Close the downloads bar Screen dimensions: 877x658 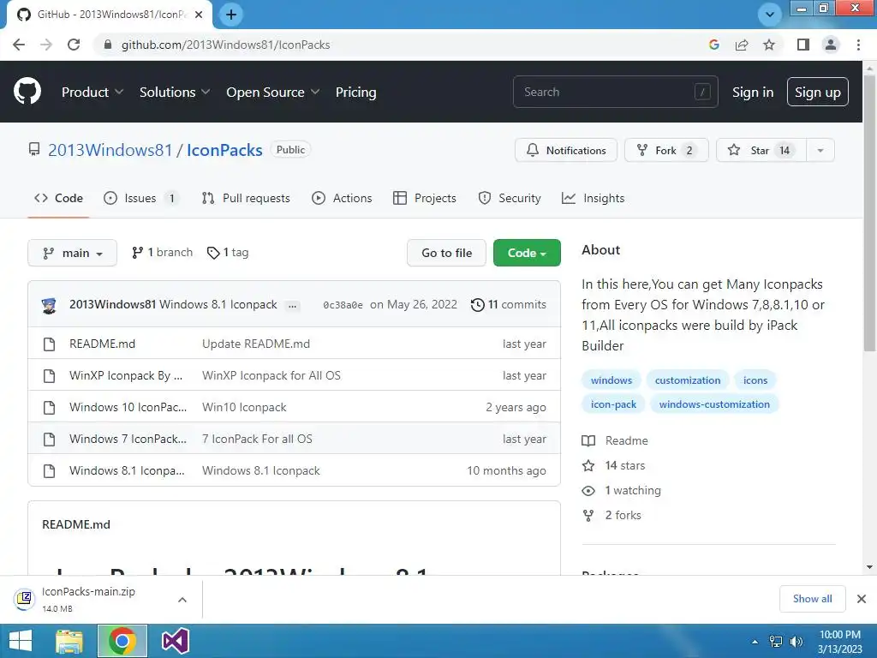tap(862, 599)
